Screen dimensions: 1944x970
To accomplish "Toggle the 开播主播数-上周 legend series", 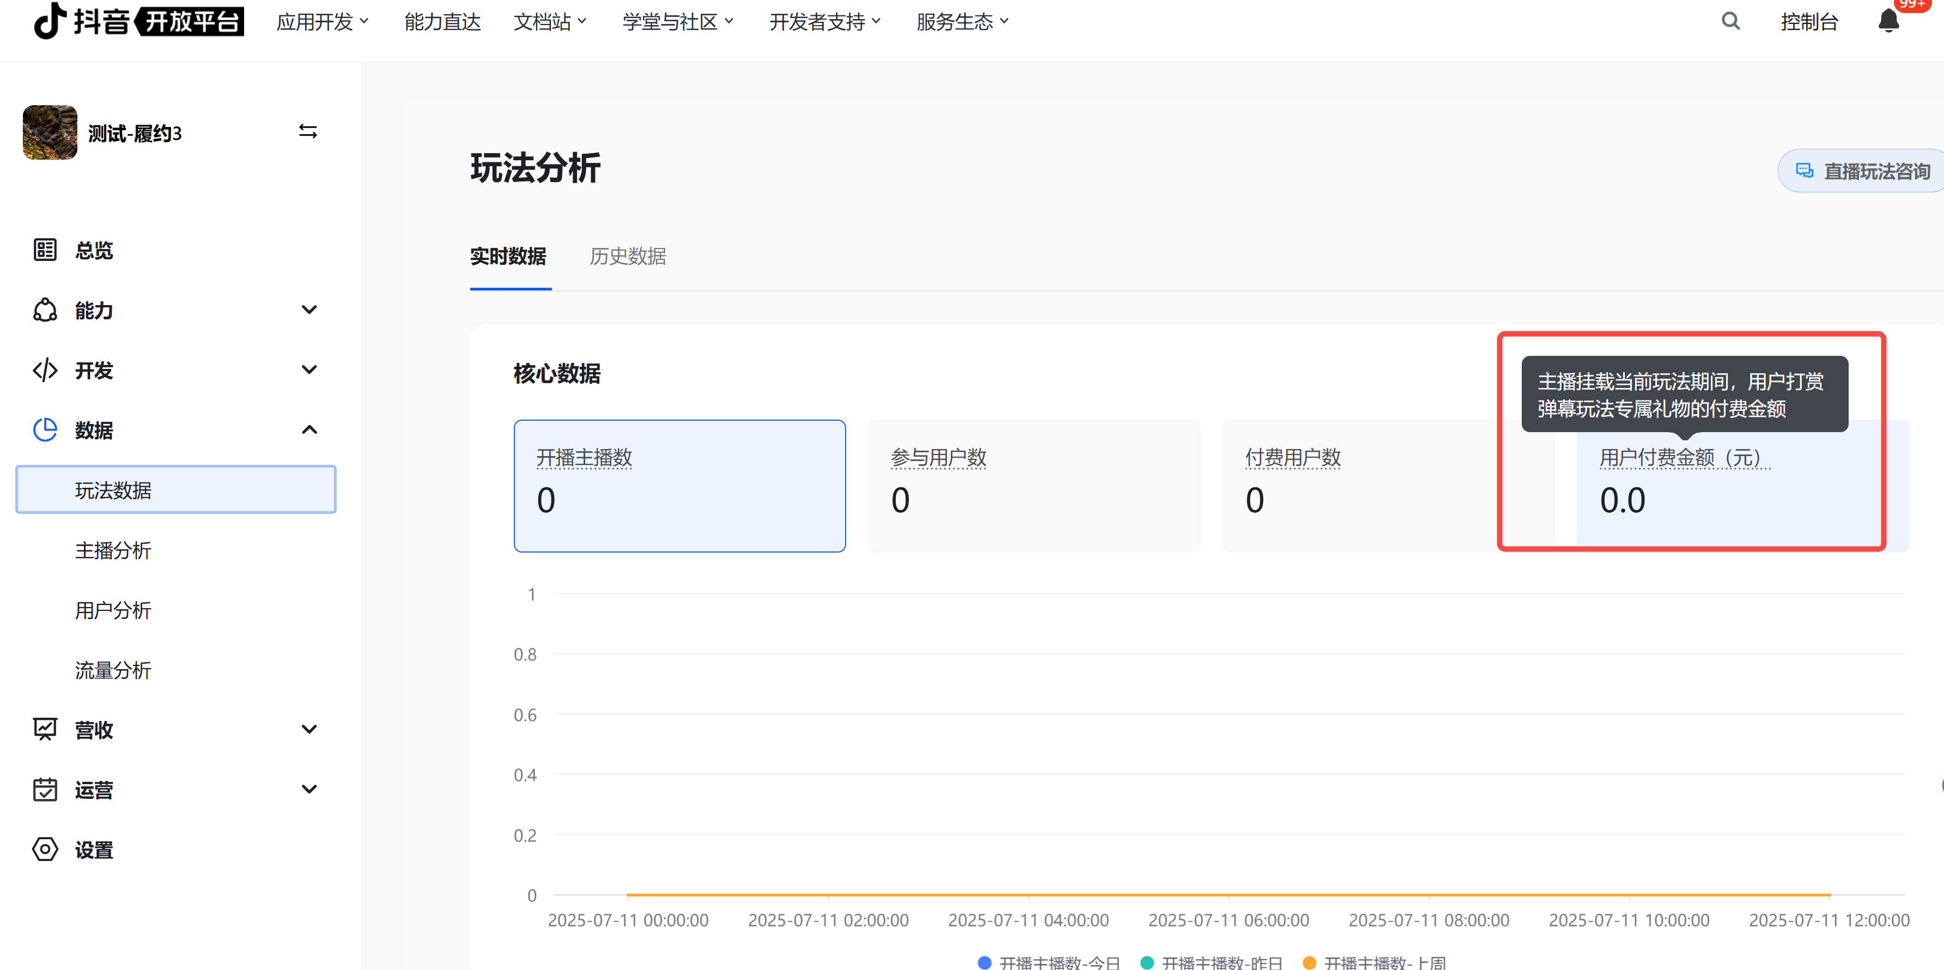I will pyautogui.click(x=1375, y=962).
